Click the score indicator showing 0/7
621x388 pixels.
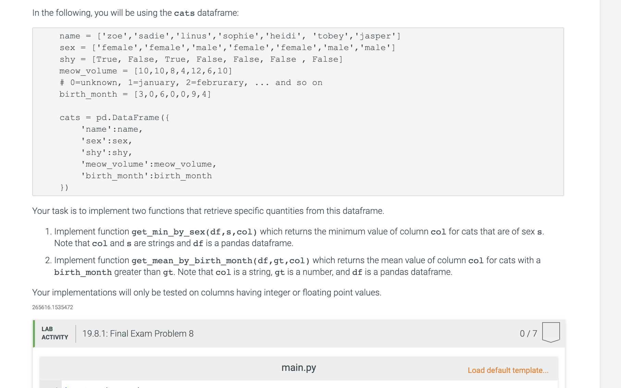[528, 333]
